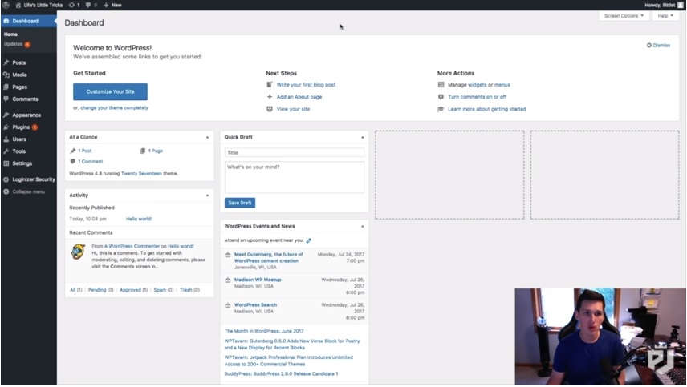Collapse the At a Glance widget
The width and height of the screenshot is (687, 387).
(207, 137)
